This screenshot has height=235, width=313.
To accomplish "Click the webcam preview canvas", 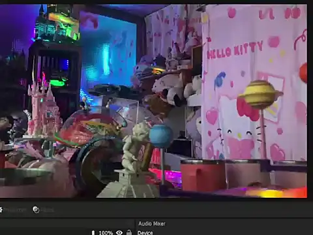I will click(153, 101).
